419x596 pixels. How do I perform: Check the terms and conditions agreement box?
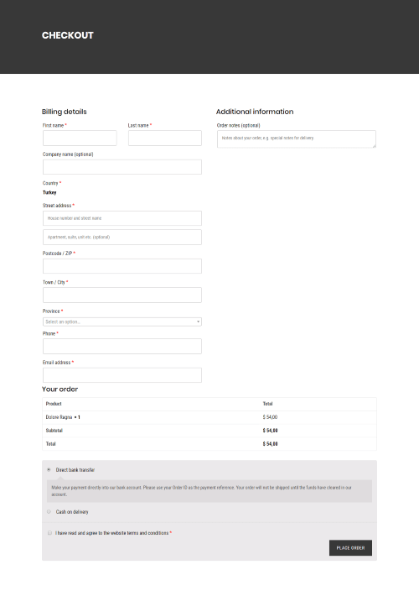pos(49,533)
